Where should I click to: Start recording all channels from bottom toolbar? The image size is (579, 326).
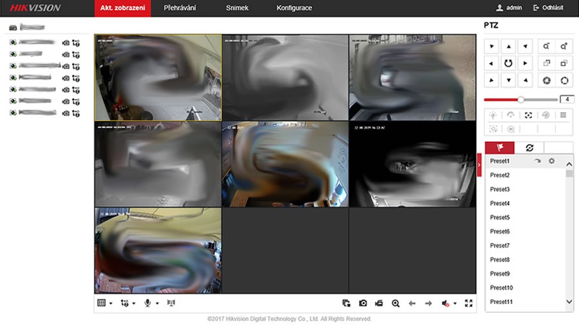point(379,303)
